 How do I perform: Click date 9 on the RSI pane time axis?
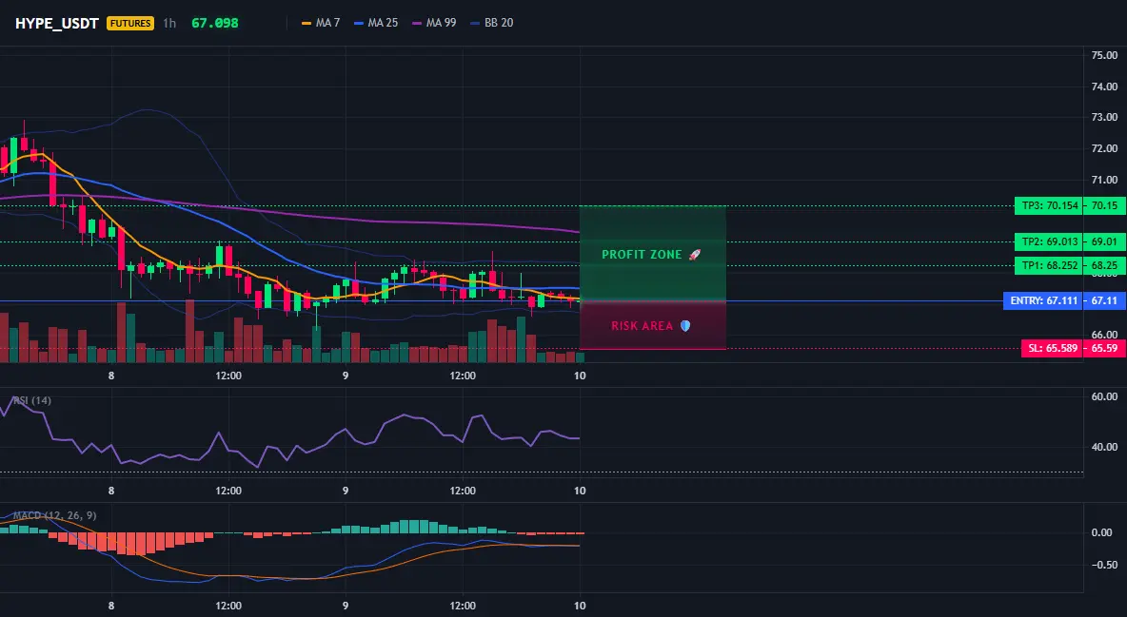tap(346, 491)
